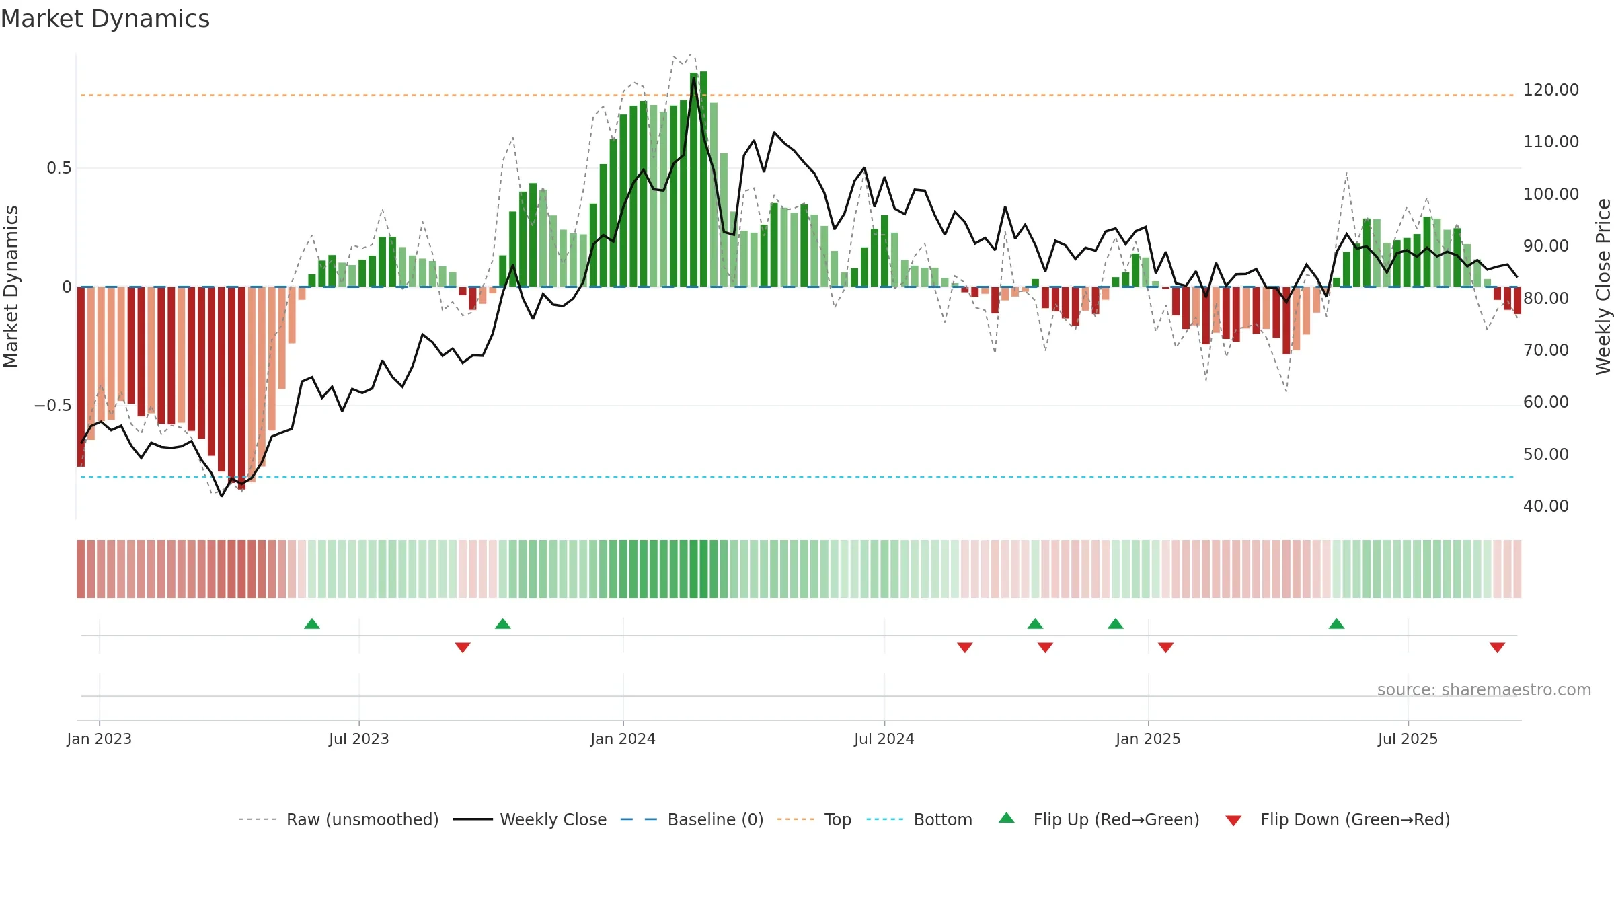Toggle the Bottom legend entry
1614x908 pixels.
point(919,819)
